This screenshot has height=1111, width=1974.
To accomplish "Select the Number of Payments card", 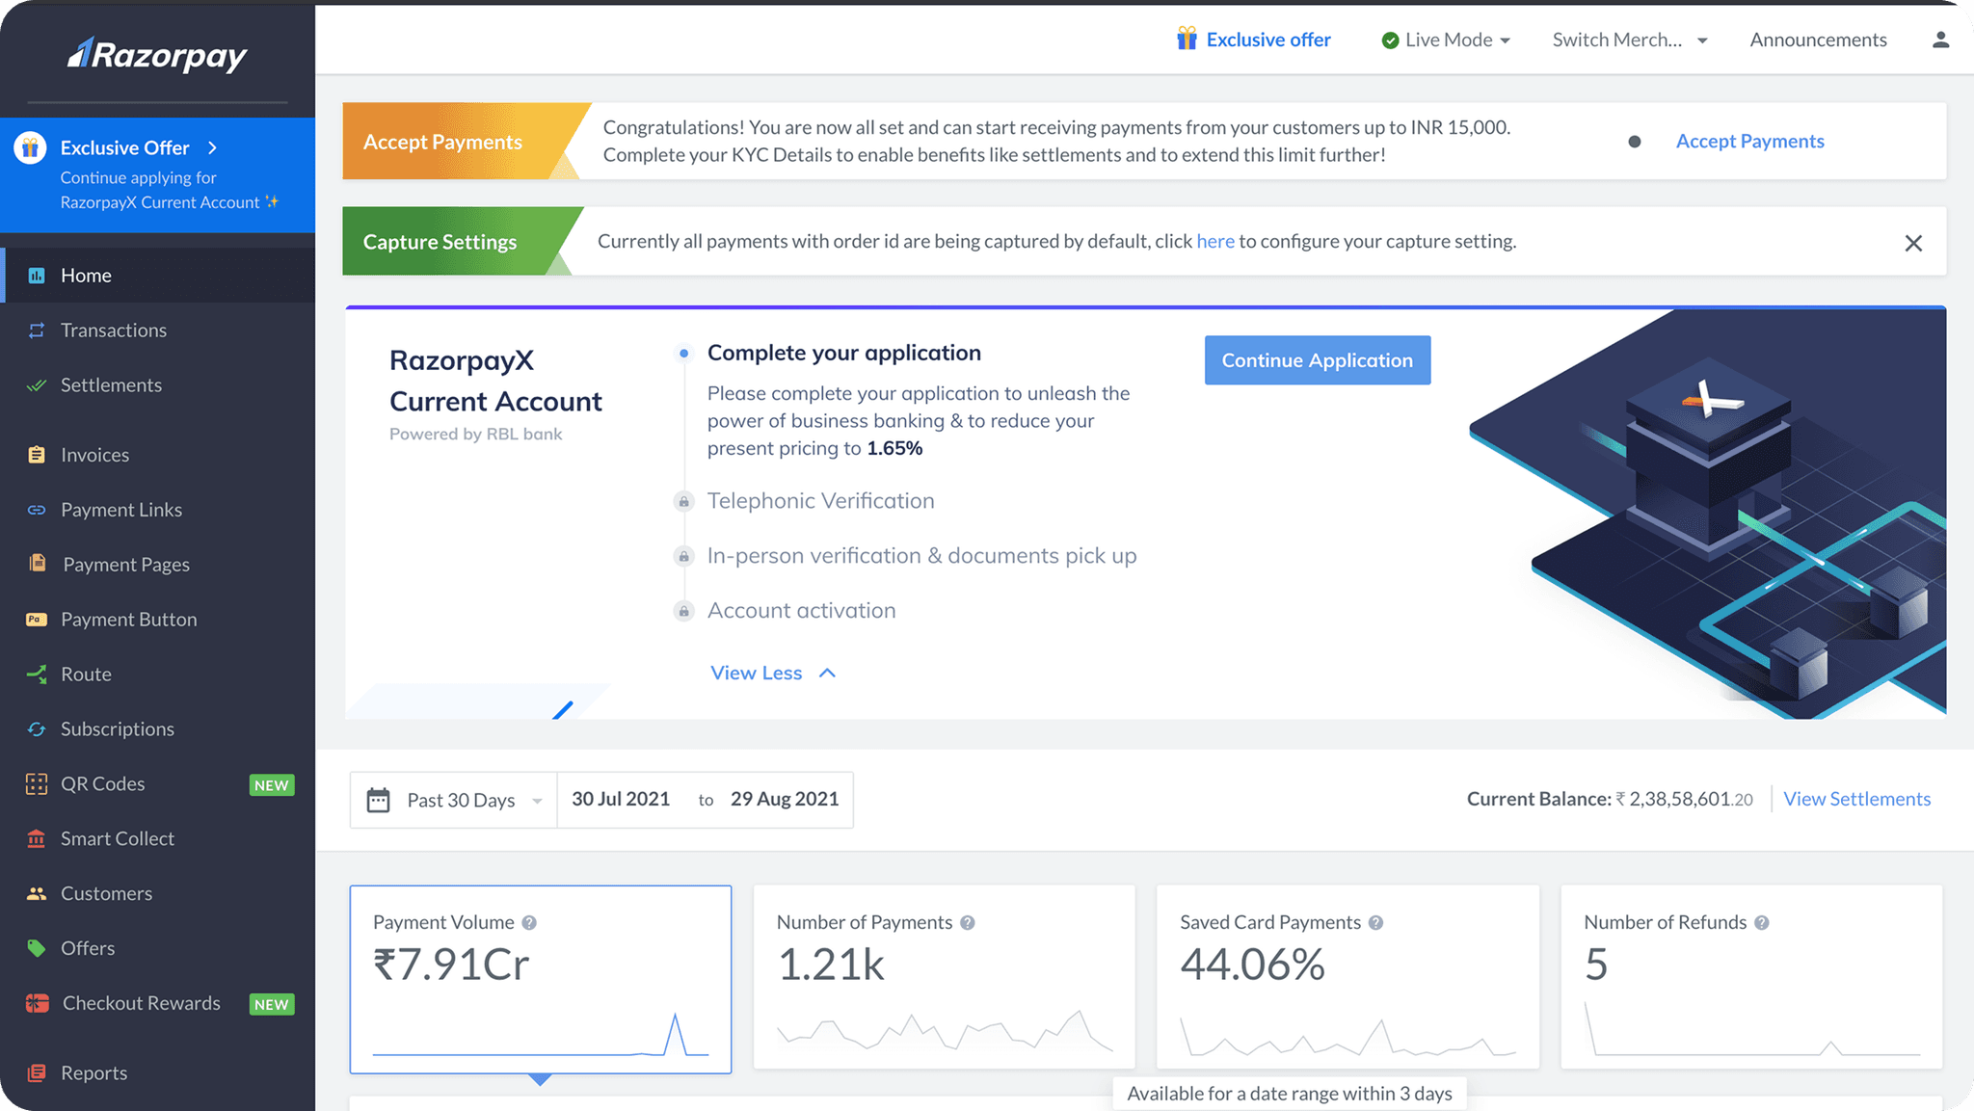I will tap(943, 976).
